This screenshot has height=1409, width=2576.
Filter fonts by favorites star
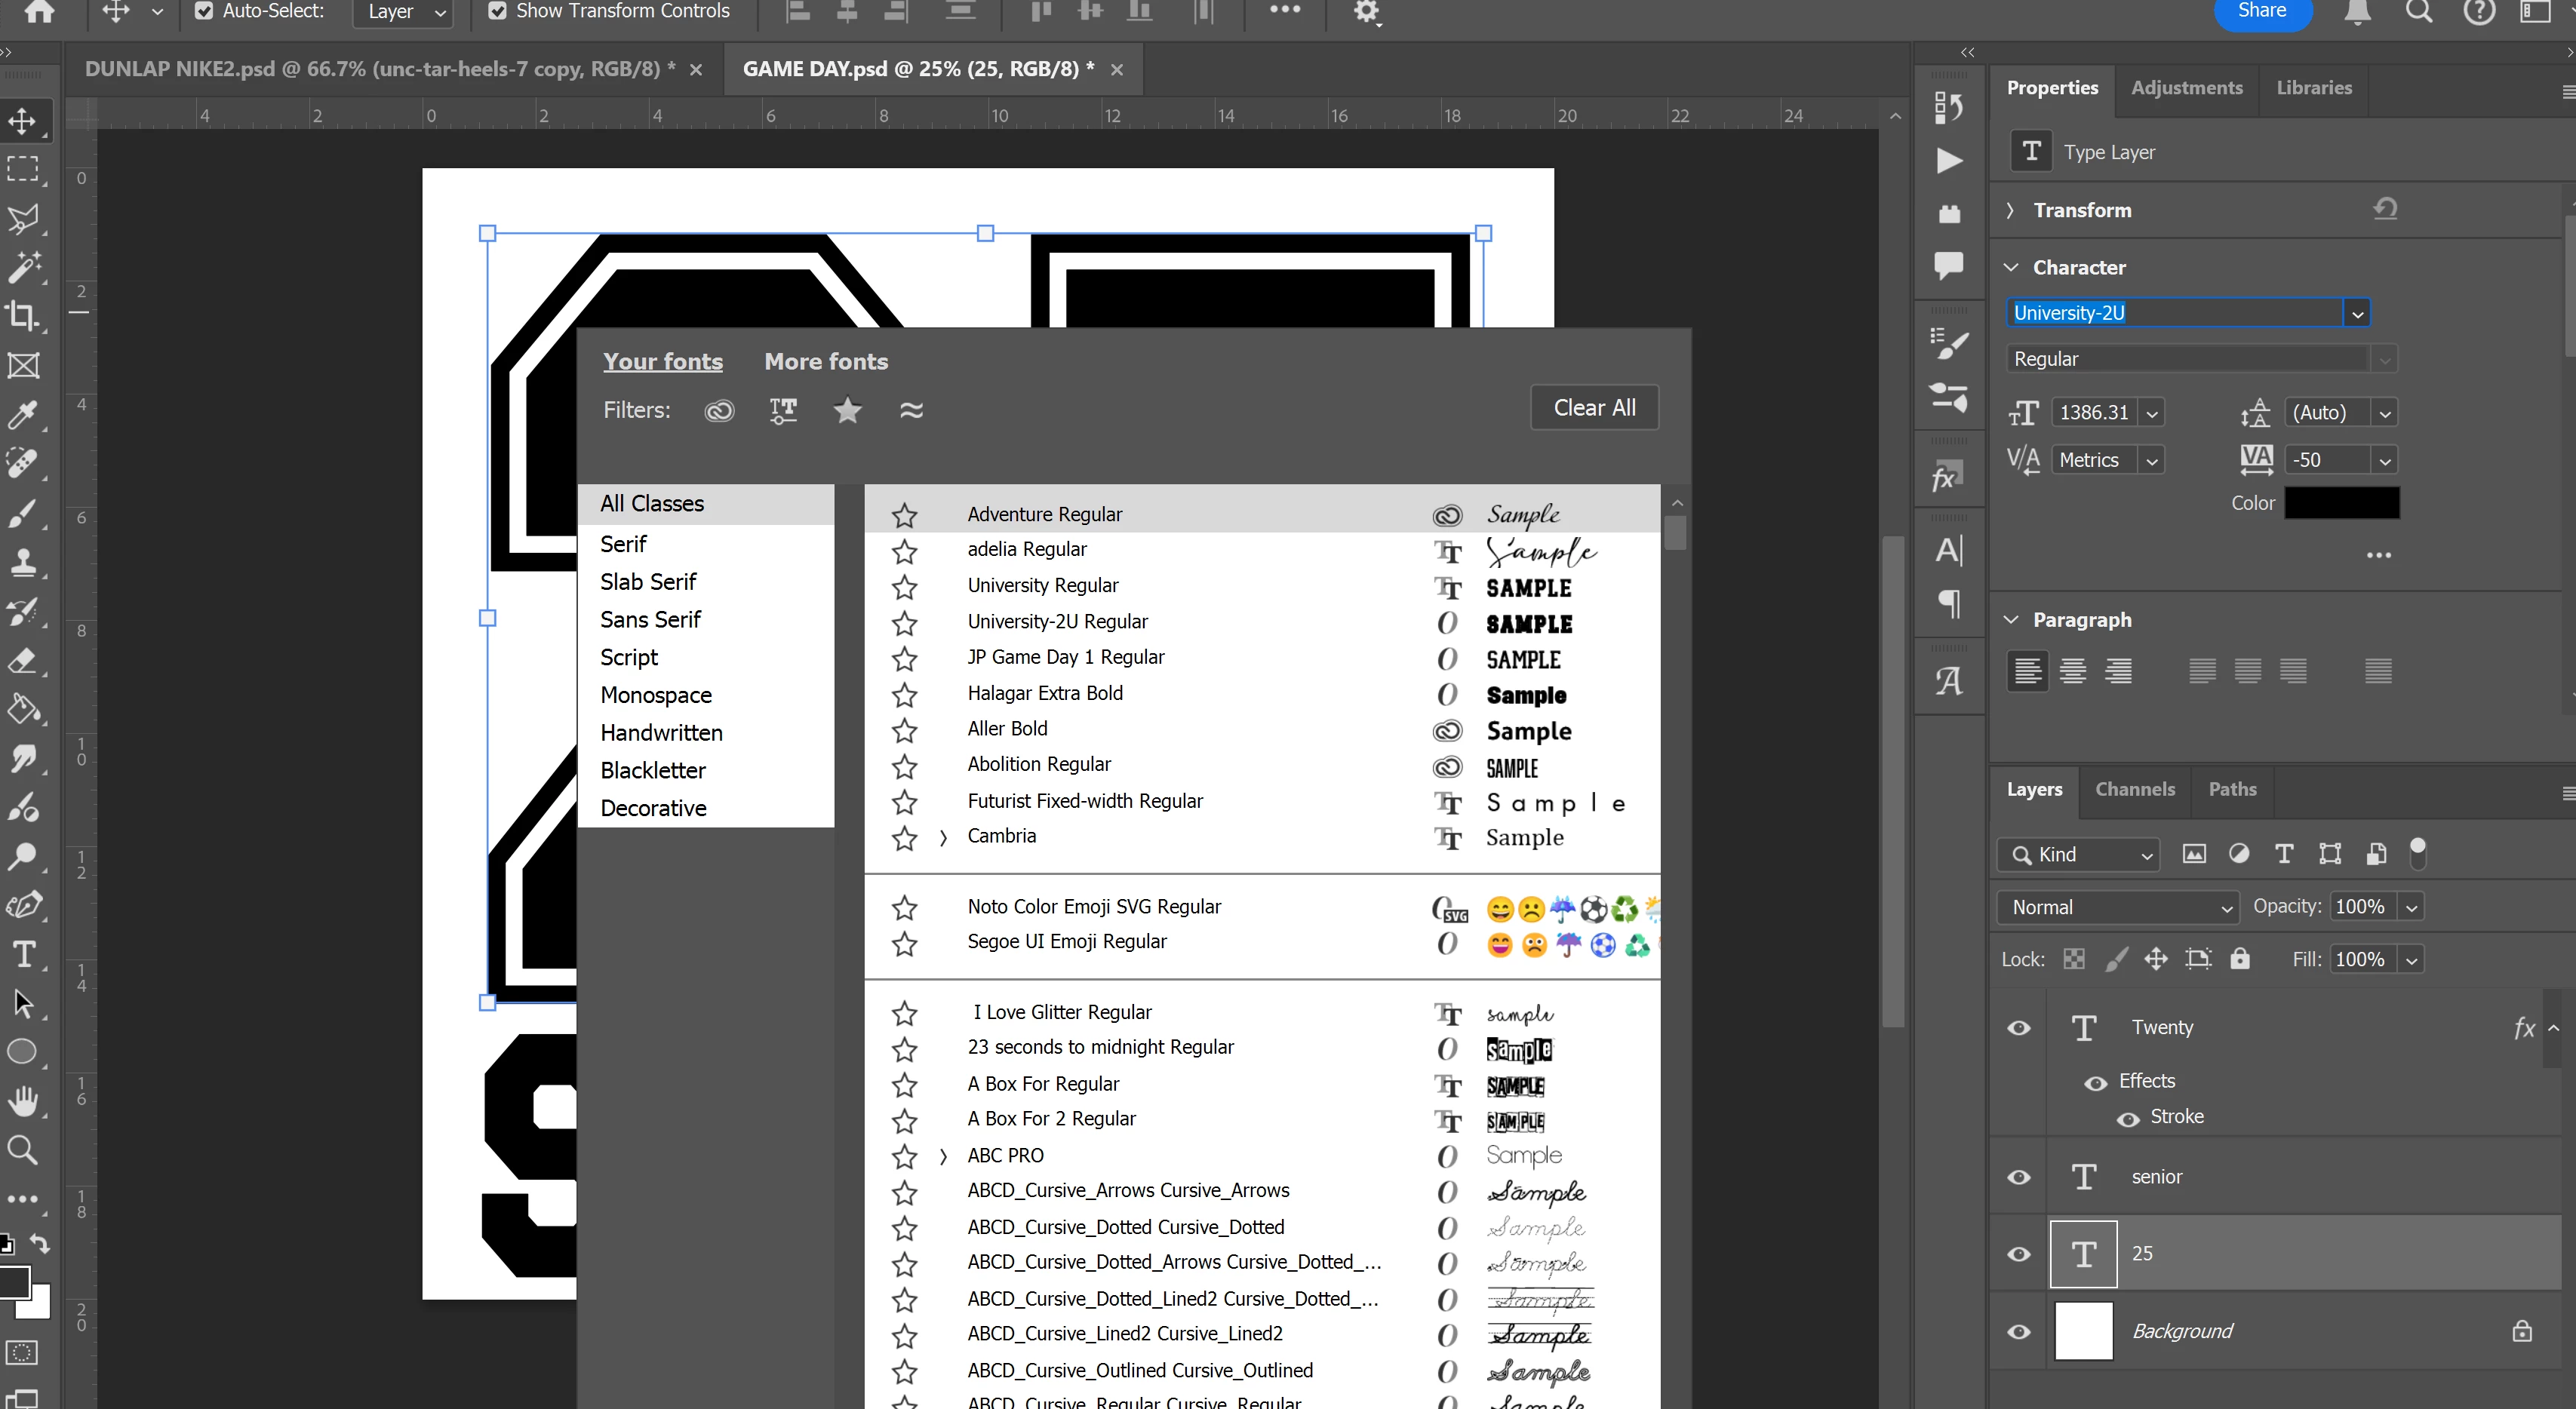point(847,410)
